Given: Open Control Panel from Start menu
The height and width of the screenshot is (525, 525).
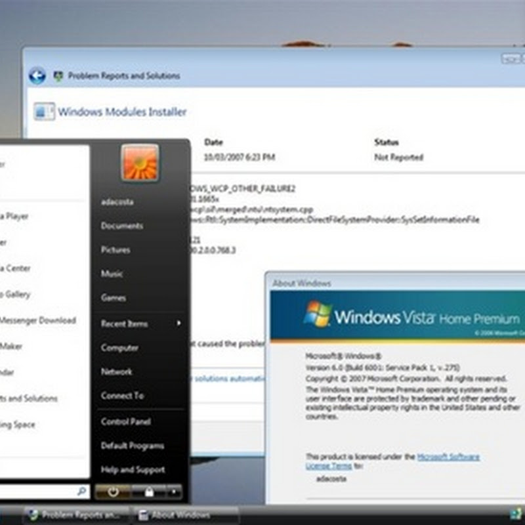Looking at the screenshot, I should [126, 421].
